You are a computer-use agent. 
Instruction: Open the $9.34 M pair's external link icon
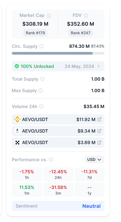[x=99, y=131]
